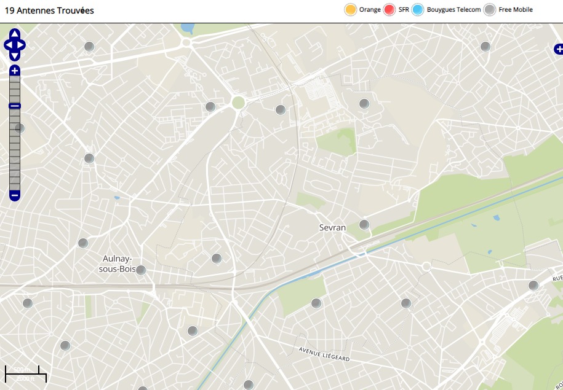Click the Sevran town label on map

(332, 228)
